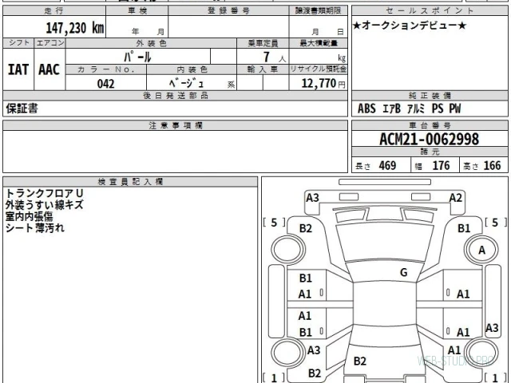Click the カラーNo. header
The height and width of the screenshot is (383, 511).
(x=106, y=69)
